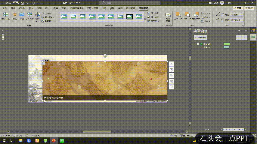Click the Comments button
Screen dimensions: 257x144
249,8
